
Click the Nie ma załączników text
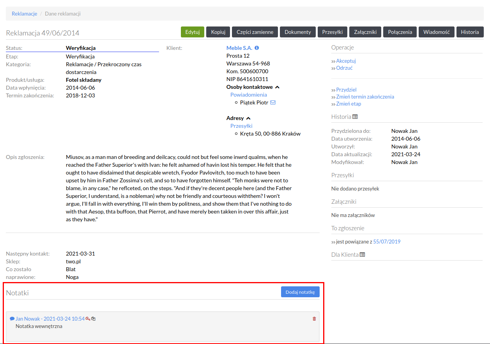tap(353, 215)
